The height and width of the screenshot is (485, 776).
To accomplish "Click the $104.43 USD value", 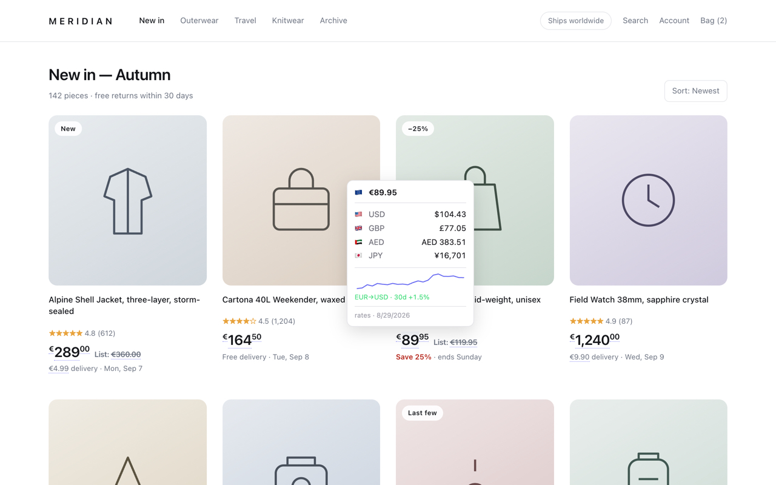I will tap(450, 215).
